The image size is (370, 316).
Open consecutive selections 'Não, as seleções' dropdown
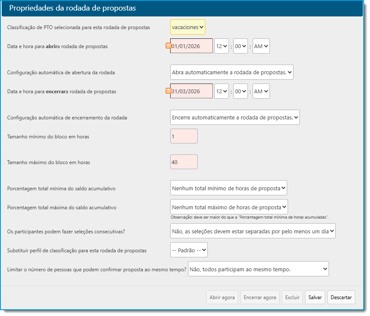(x=253, y=231)
